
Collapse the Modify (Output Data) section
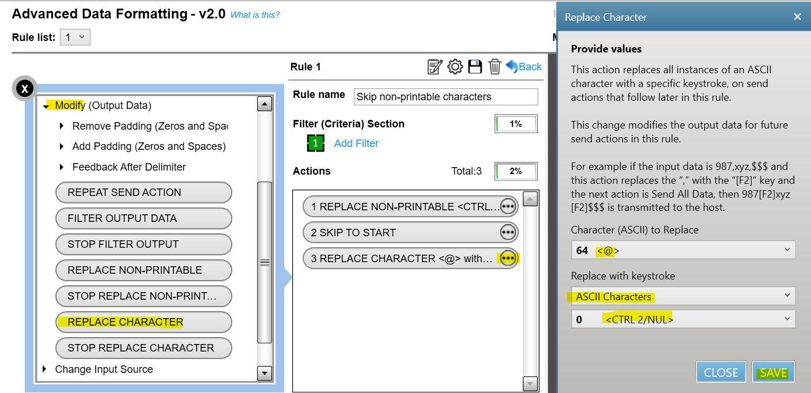[x=46, y=106]
